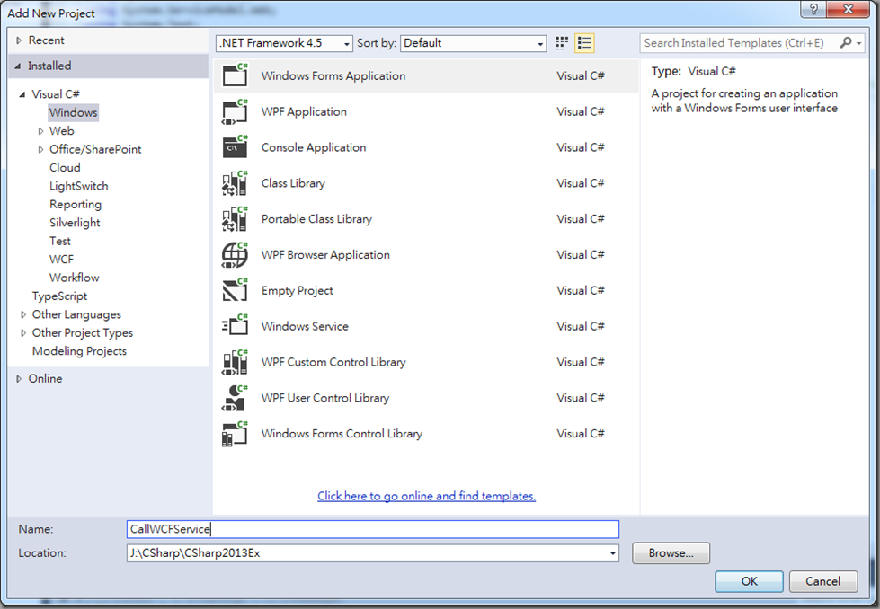Select the WPF User Control Library name
This screenshot has width=880, height=609.
325,398
